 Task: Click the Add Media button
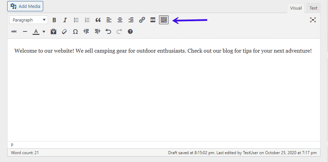coord(25,6)
